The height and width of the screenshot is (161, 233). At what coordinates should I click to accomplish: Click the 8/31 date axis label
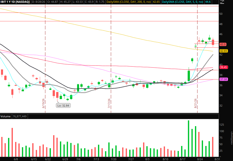[217, 159]
